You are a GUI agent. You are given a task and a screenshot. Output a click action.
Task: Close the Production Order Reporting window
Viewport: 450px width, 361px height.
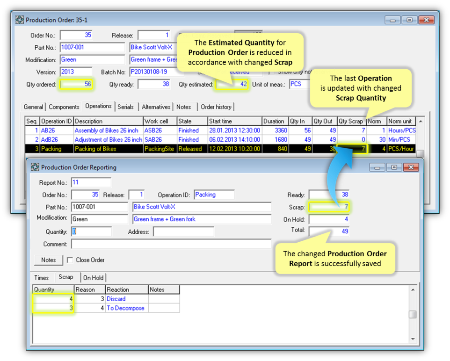point(411,167)
